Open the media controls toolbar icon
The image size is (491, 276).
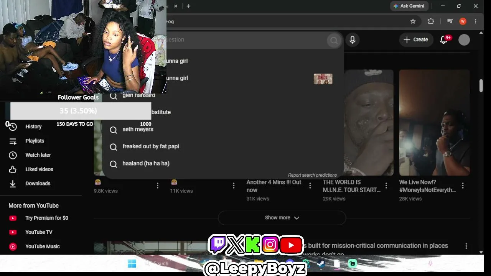[x=450, y=21]
